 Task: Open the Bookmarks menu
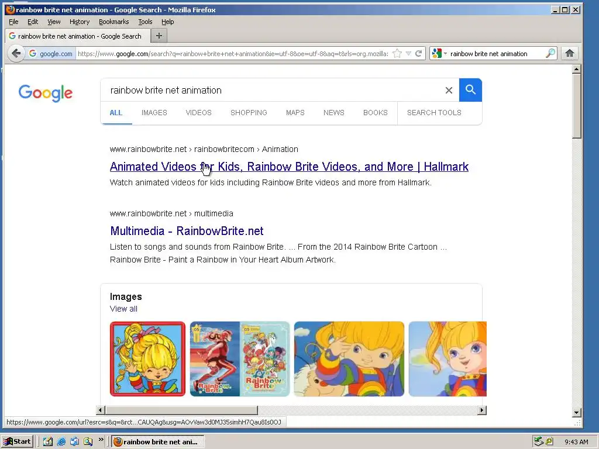[114, 22]
